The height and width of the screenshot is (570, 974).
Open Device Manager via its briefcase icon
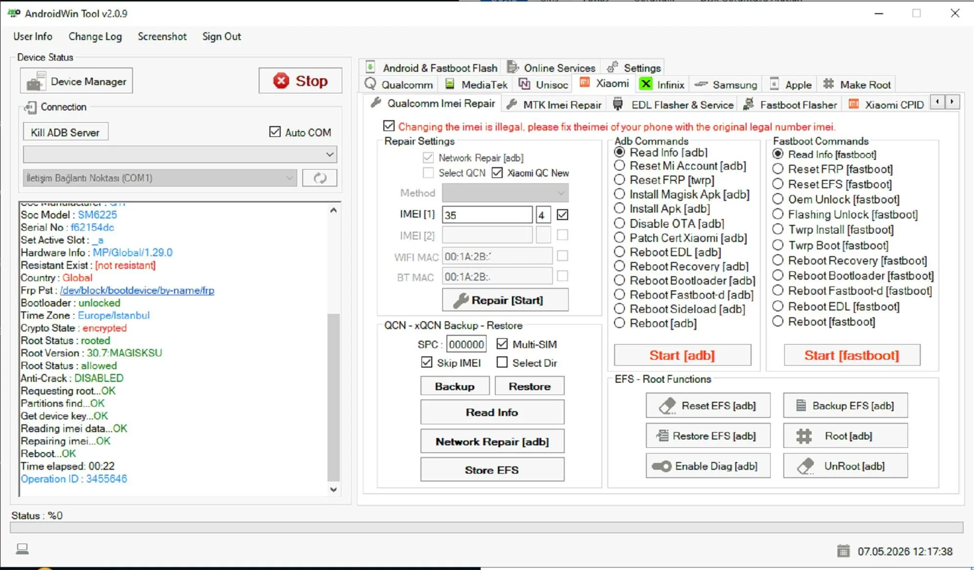coord(36,81)
